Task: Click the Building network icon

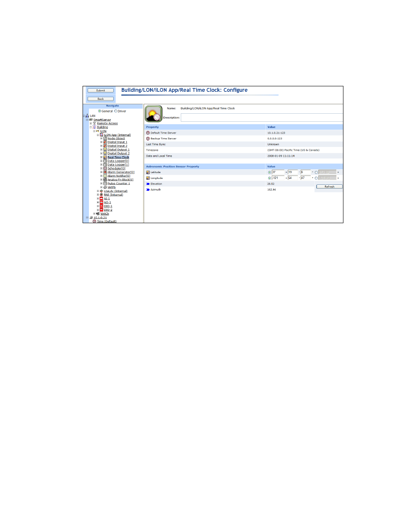Action: tap(94, 127)
